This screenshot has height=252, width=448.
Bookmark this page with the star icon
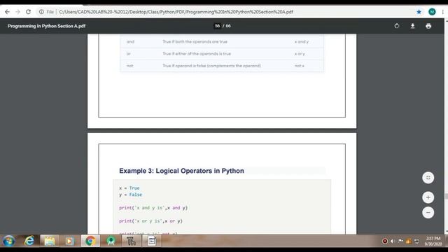click(x=419, y=12)
